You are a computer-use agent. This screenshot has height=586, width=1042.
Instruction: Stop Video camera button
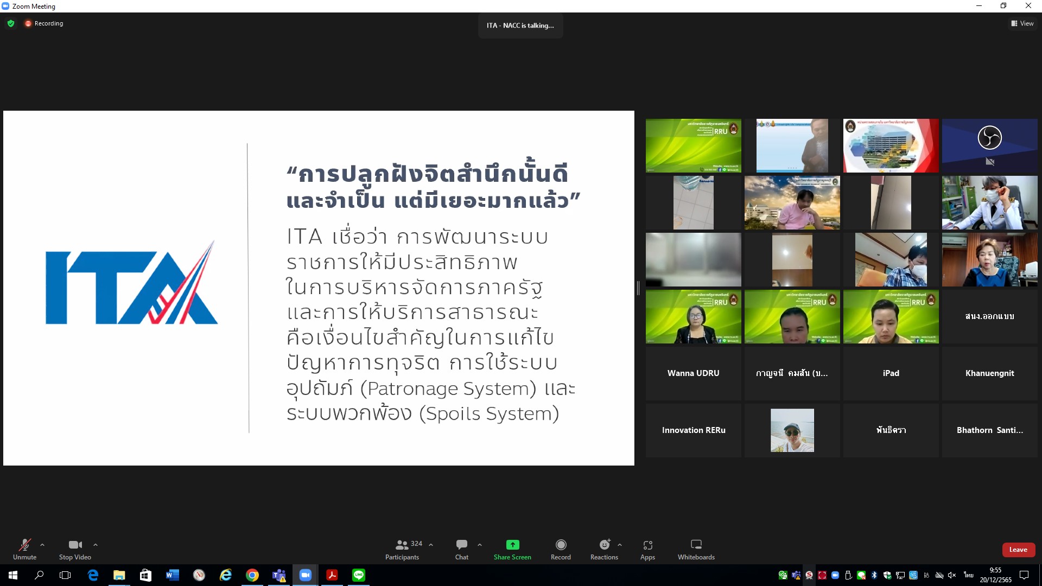click(x=75, y=549)
